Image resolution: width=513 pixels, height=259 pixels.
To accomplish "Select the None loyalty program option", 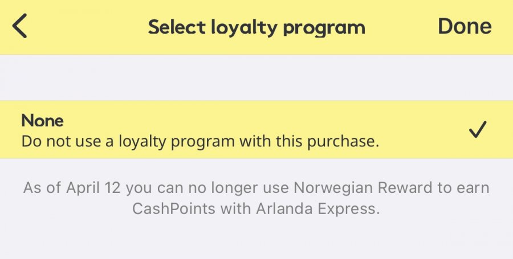I will tap(256, 130).
